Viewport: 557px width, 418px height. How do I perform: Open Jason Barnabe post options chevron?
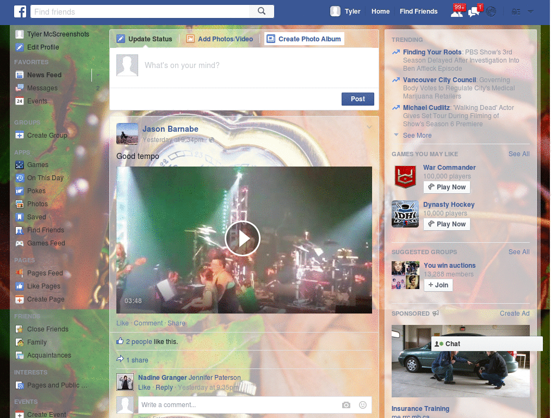click(x=369, y=127)
